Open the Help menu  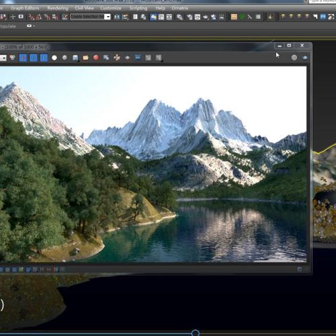point(160,8)
